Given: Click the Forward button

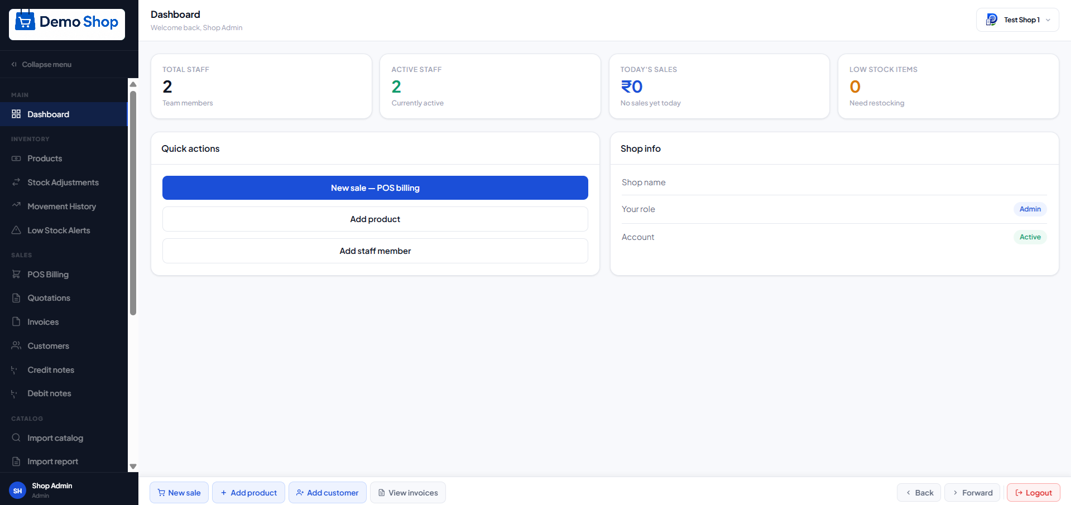Looking at the screenshot, I should click(972, 493).
